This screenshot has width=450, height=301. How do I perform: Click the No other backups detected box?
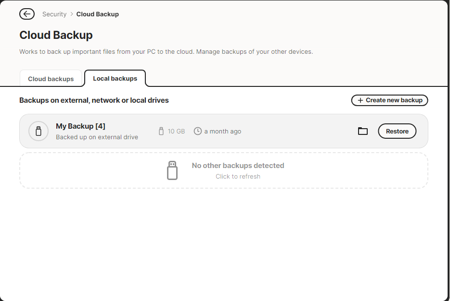point(224,170)
